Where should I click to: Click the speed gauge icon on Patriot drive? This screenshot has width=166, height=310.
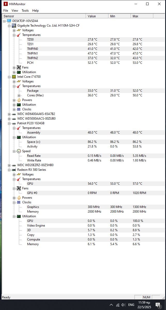tap(19, 151)
